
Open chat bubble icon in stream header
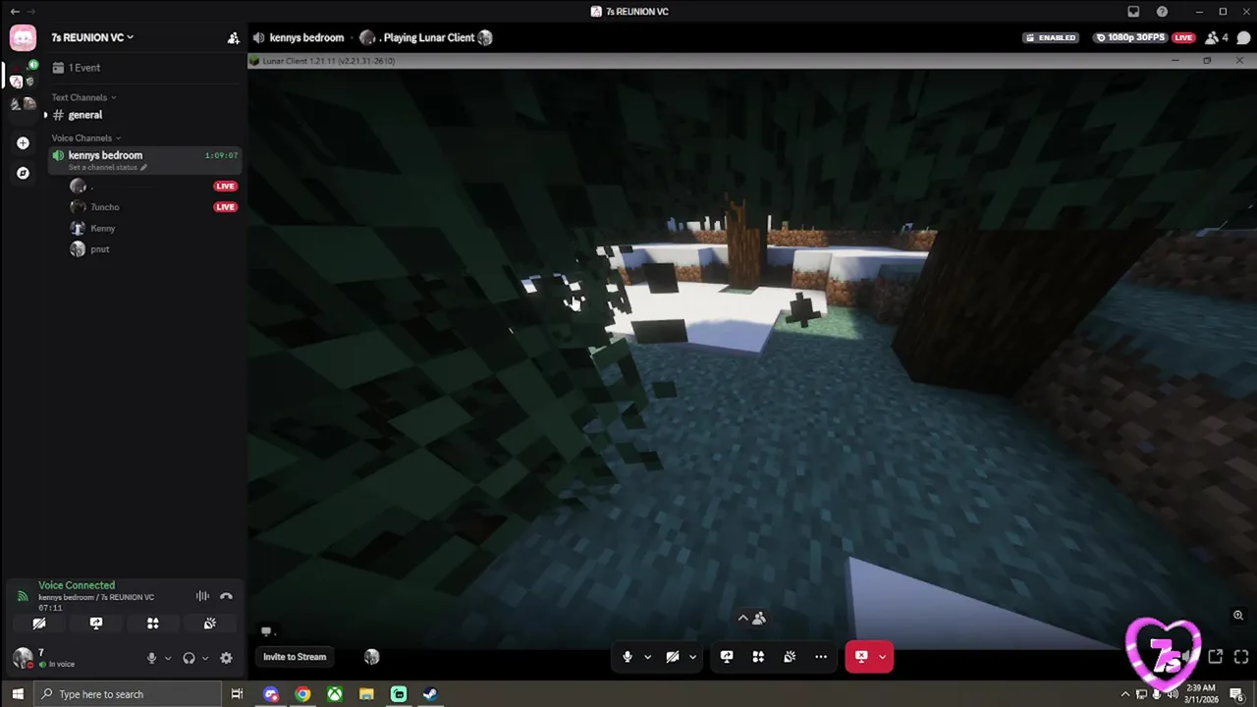click(1243, 38)
